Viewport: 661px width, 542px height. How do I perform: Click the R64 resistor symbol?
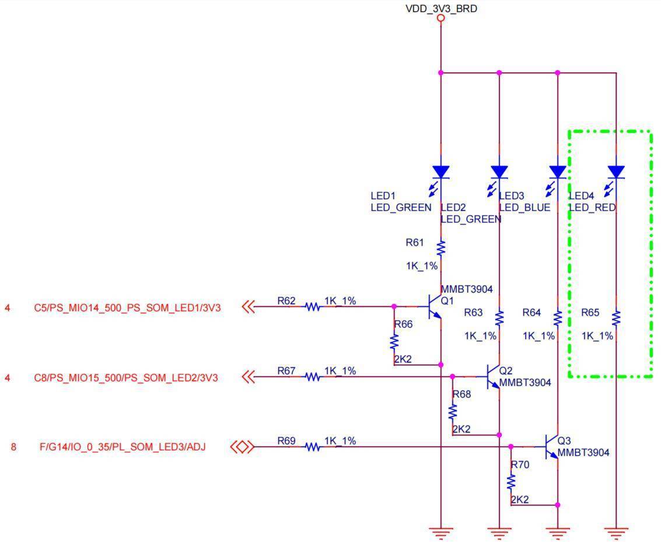(x=558, y=318)
